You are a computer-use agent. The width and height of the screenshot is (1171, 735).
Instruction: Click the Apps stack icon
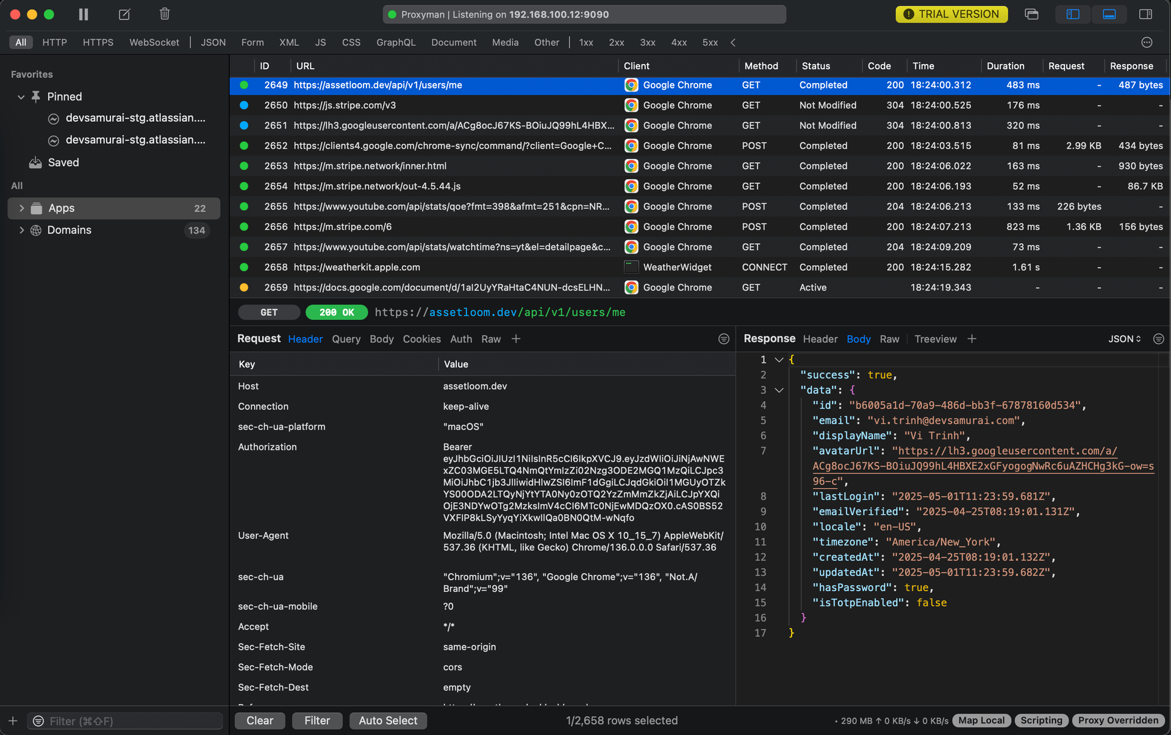click(36, 208)
